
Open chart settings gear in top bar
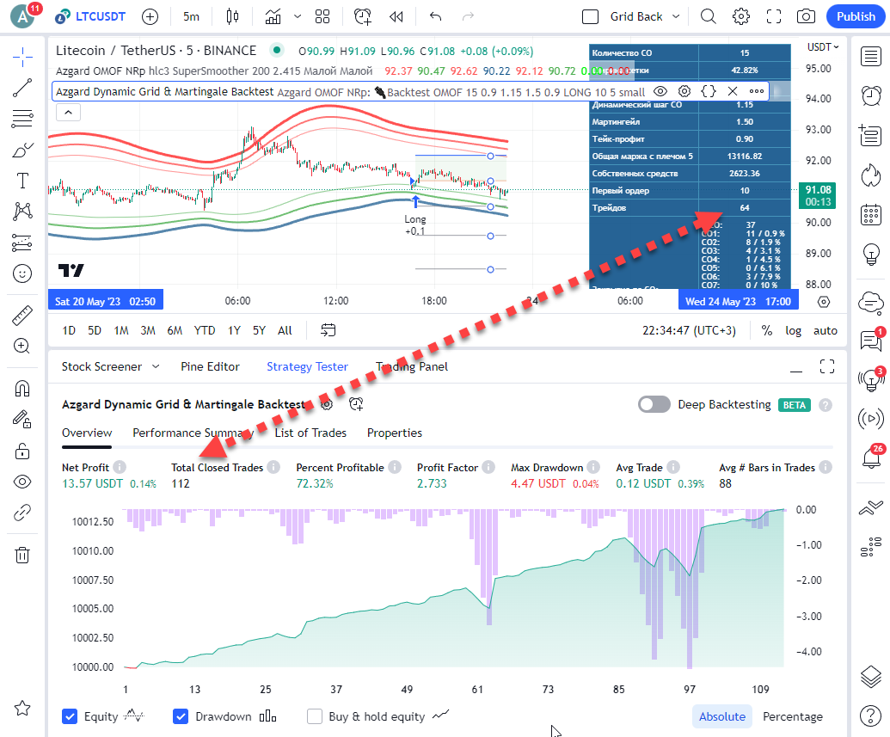pyautogui.click(x=740, y=17)
